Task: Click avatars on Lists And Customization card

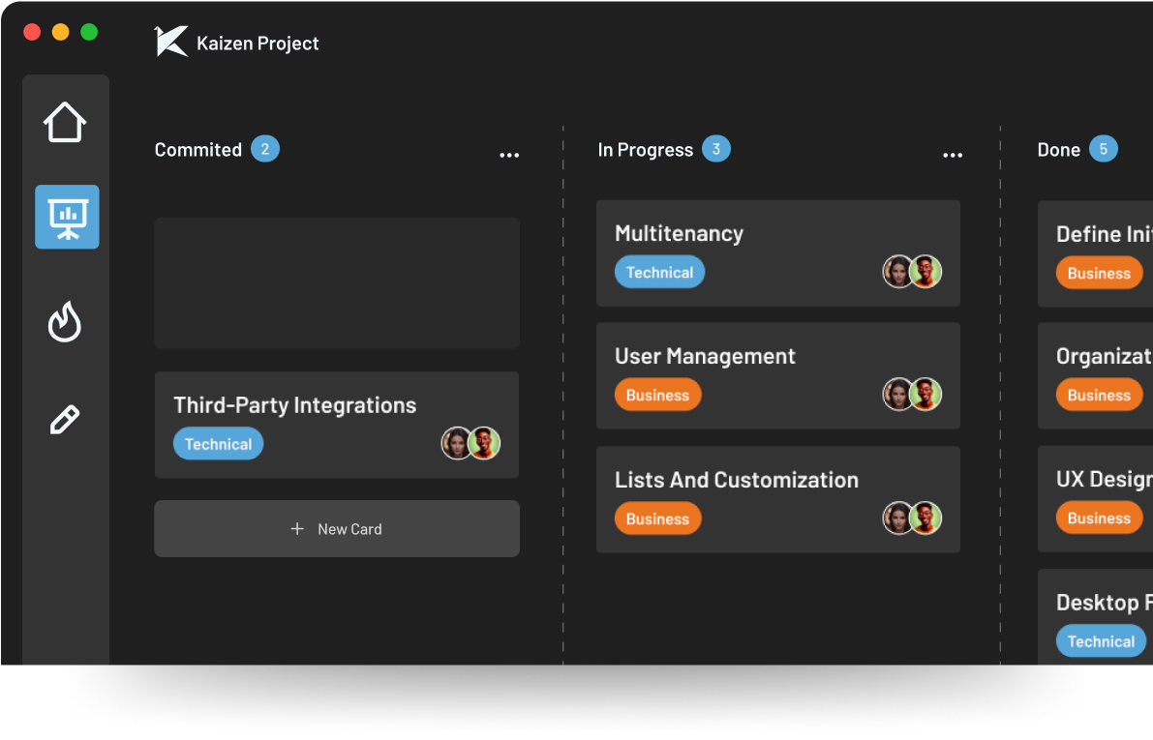Action: pyautogui.click(x=912, y=518)
